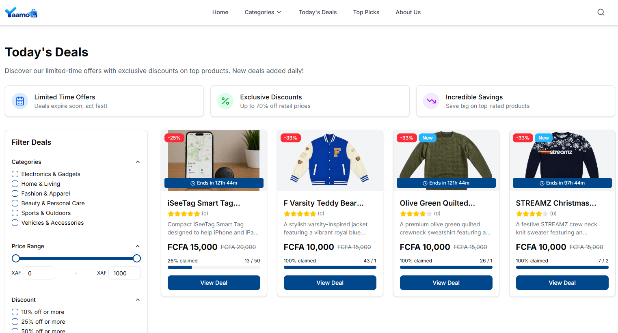The image size is (618, 333).
Task: Enable 25% off or more filter
Action: tap(15, 322)
